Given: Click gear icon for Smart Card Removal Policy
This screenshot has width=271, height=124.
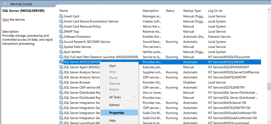Looking at the screenshot, I should [61, 26].
